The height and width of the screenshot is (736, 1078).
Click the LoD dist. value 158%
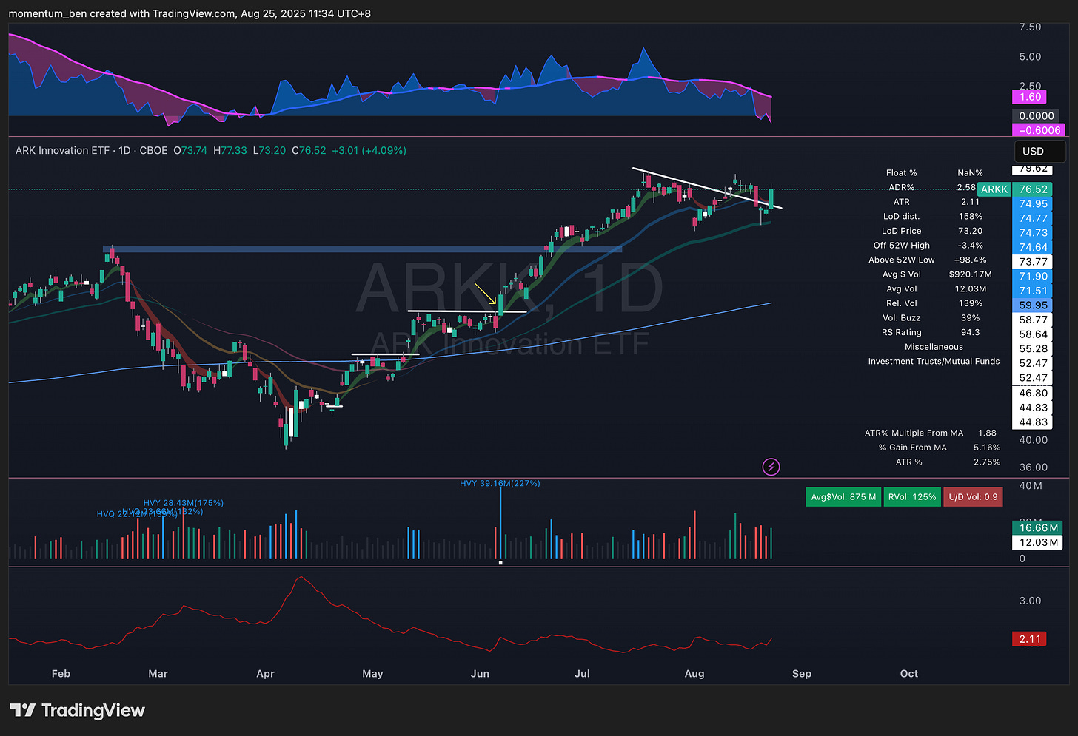tap(970, 216)
